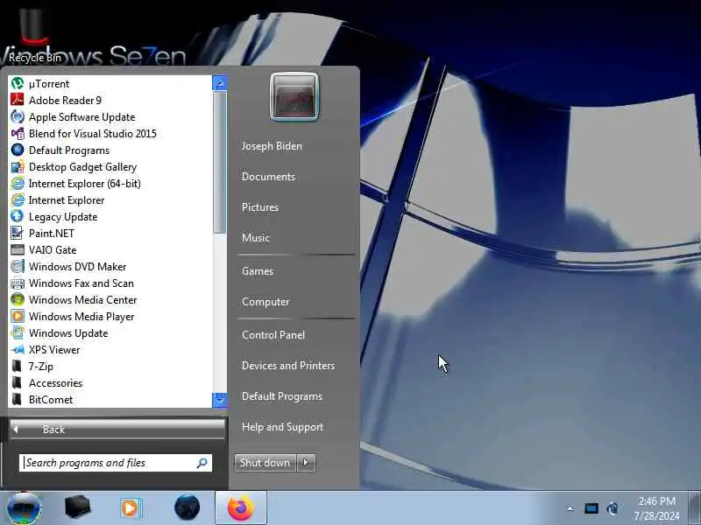Open Firefox from the taskbar
The width and height of the screenshot is (701, 525).
240,507
